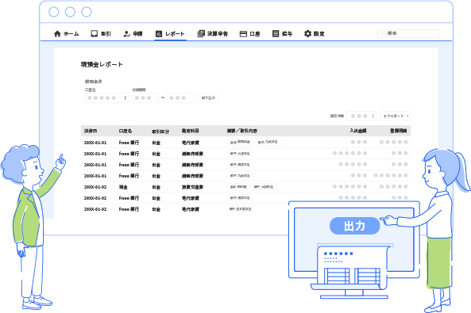Click the search field in the navigation bar

[x=408, y=33]
